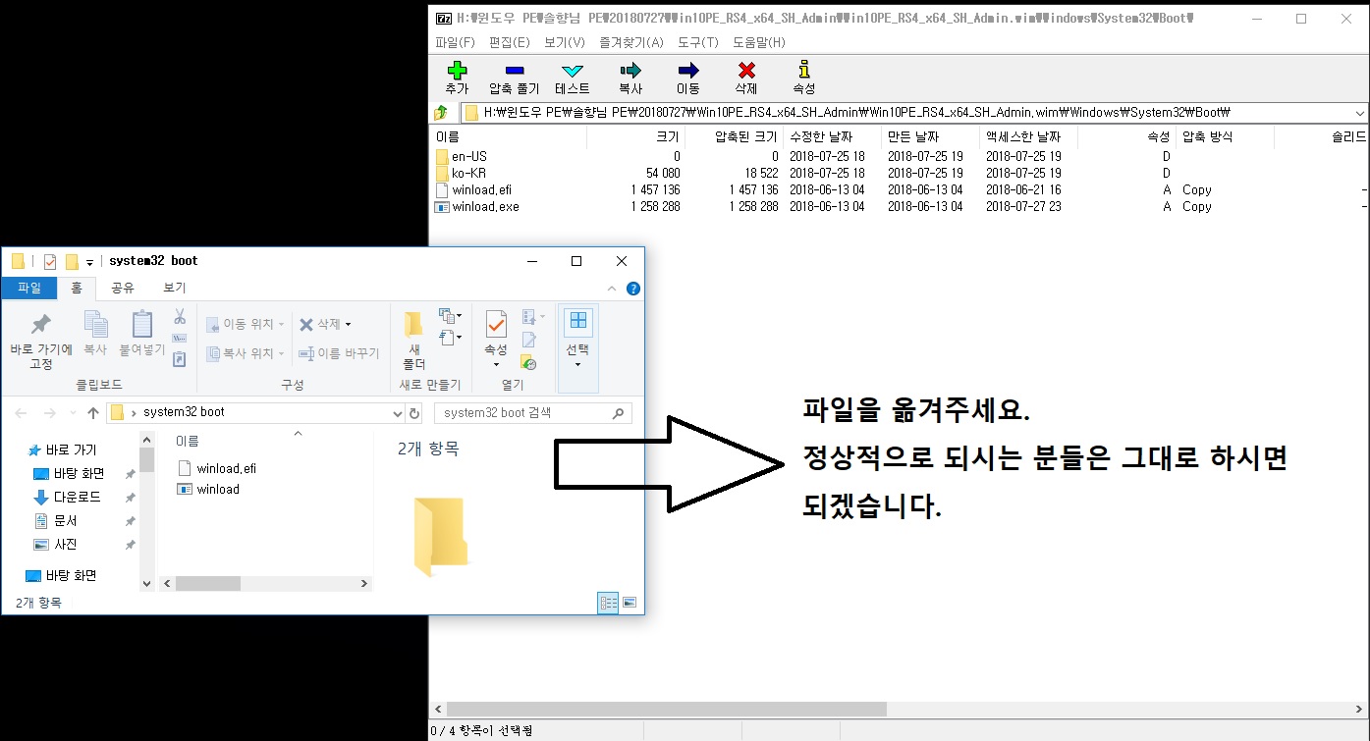Open the View (보기) menu in 7-Zip
Screen dimensions: 1370x741
(564, 43)
